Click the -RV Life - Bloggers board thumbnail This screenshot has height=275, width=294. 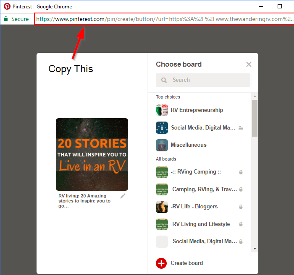tap(162, 207)
